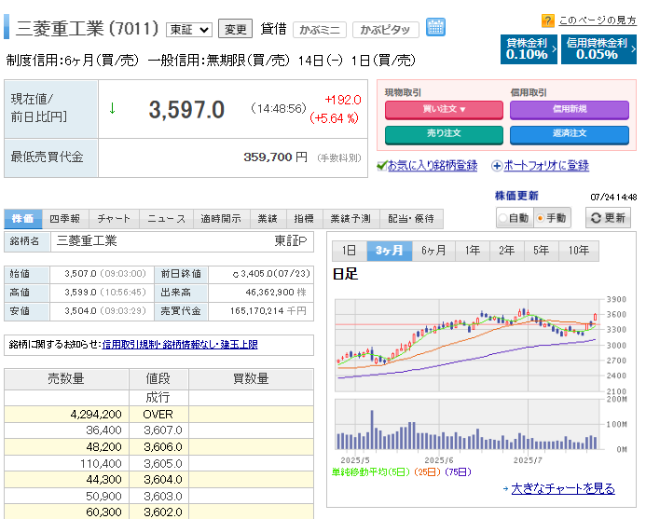Click the green checkmark for お気に入り銘柄登録

(x=382, y=165)
